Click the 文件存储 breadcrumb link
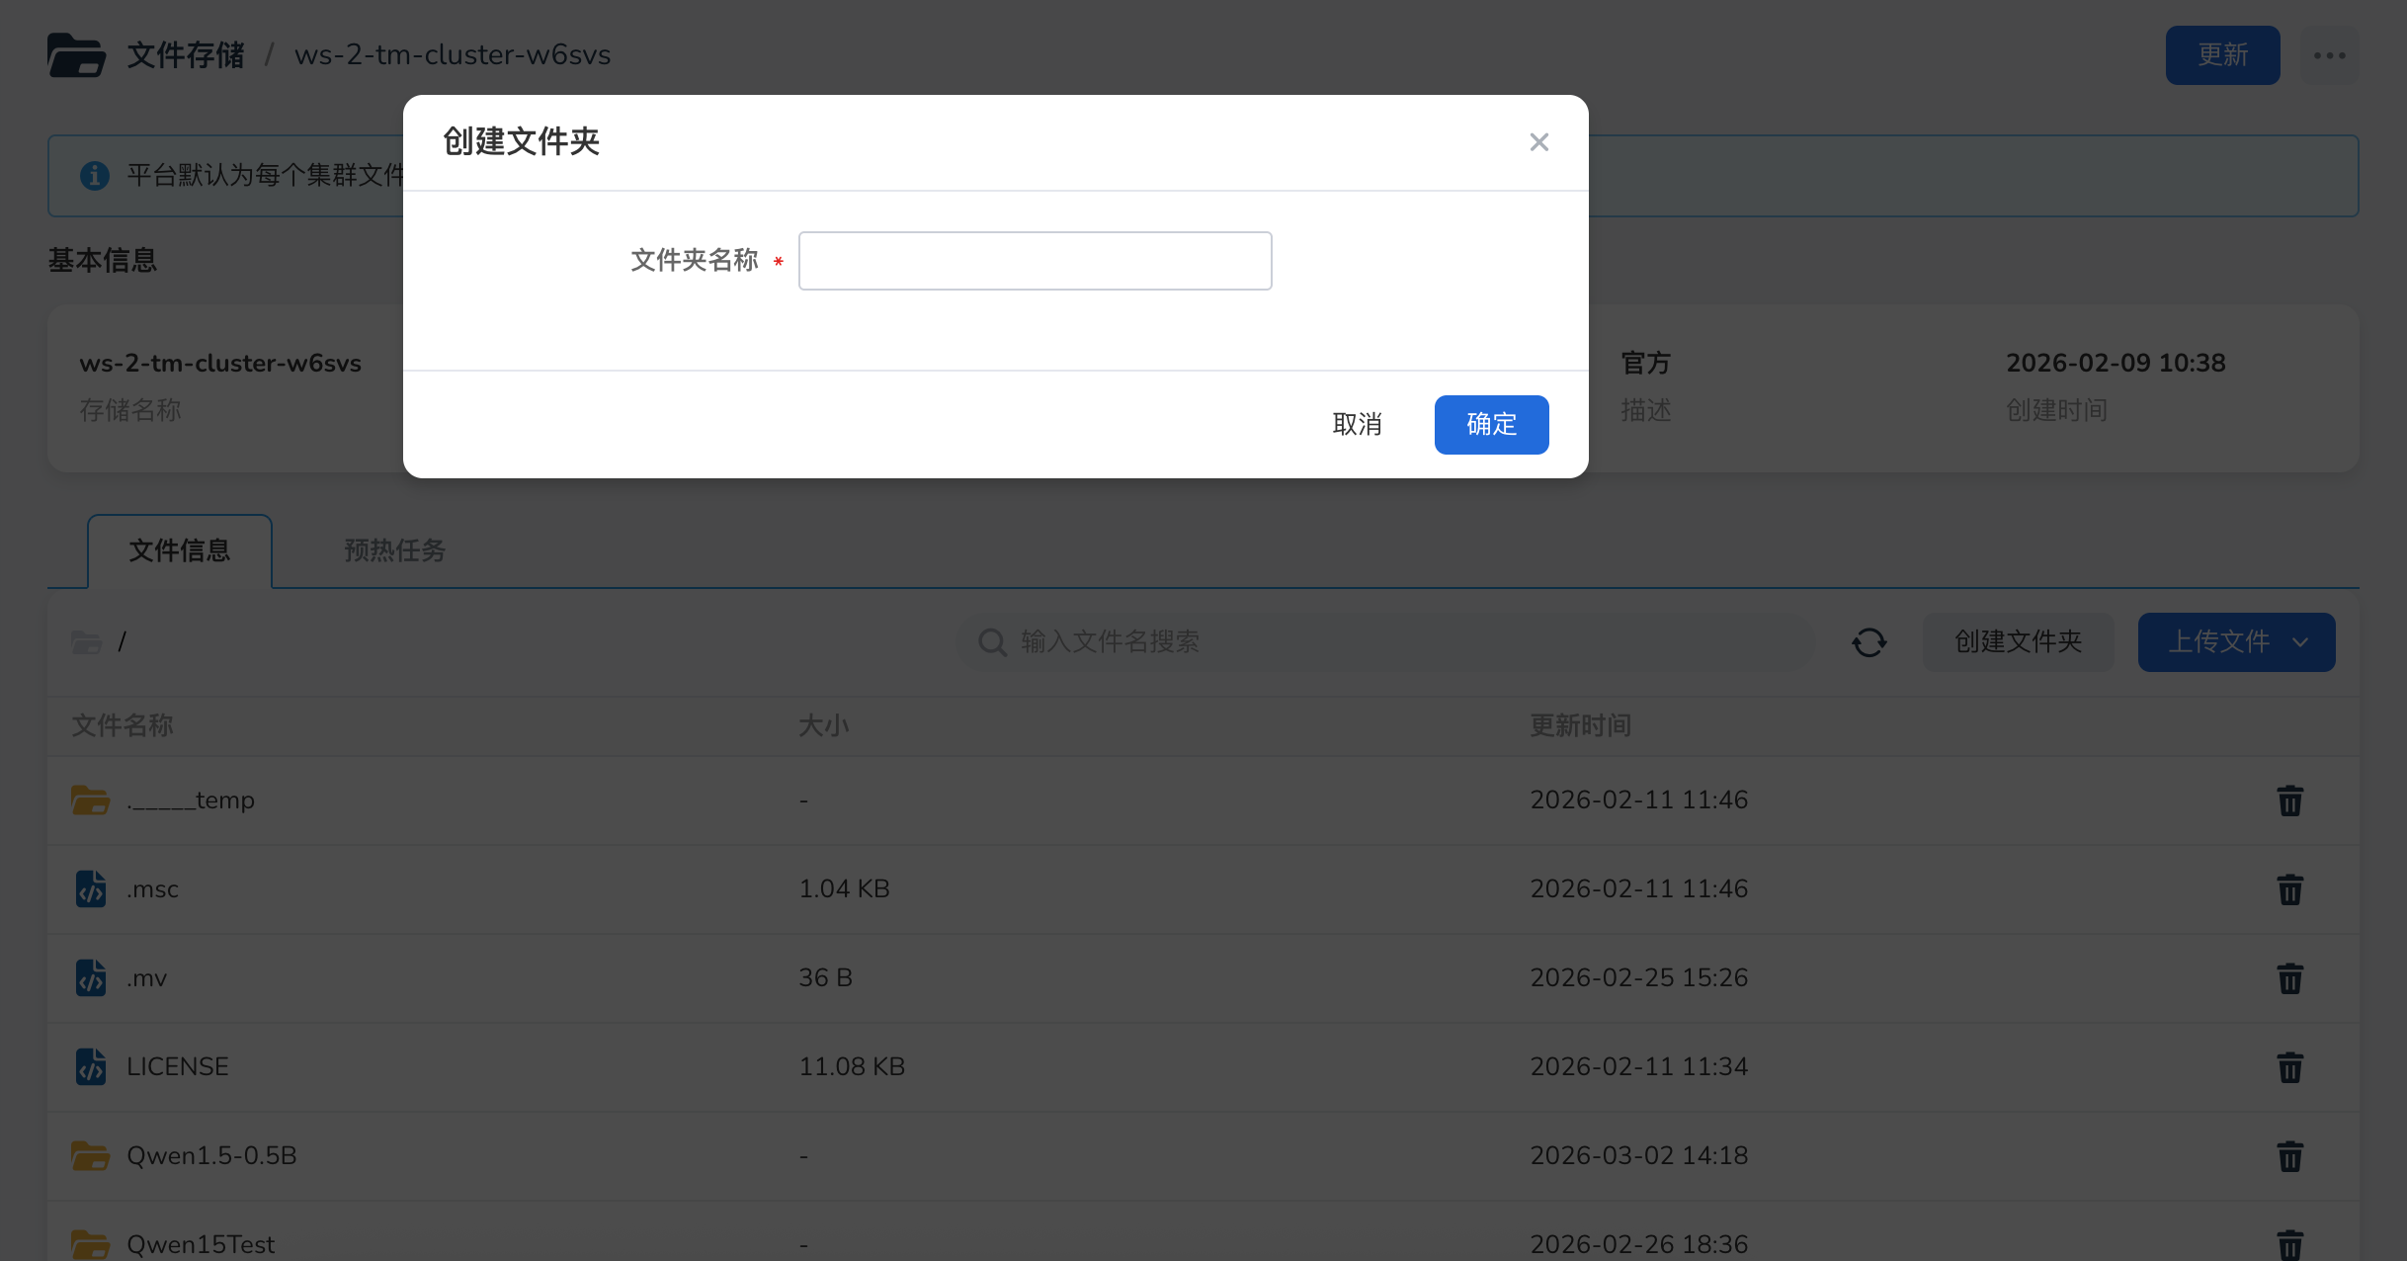Screen dimensions: 2407x1261 186,55
